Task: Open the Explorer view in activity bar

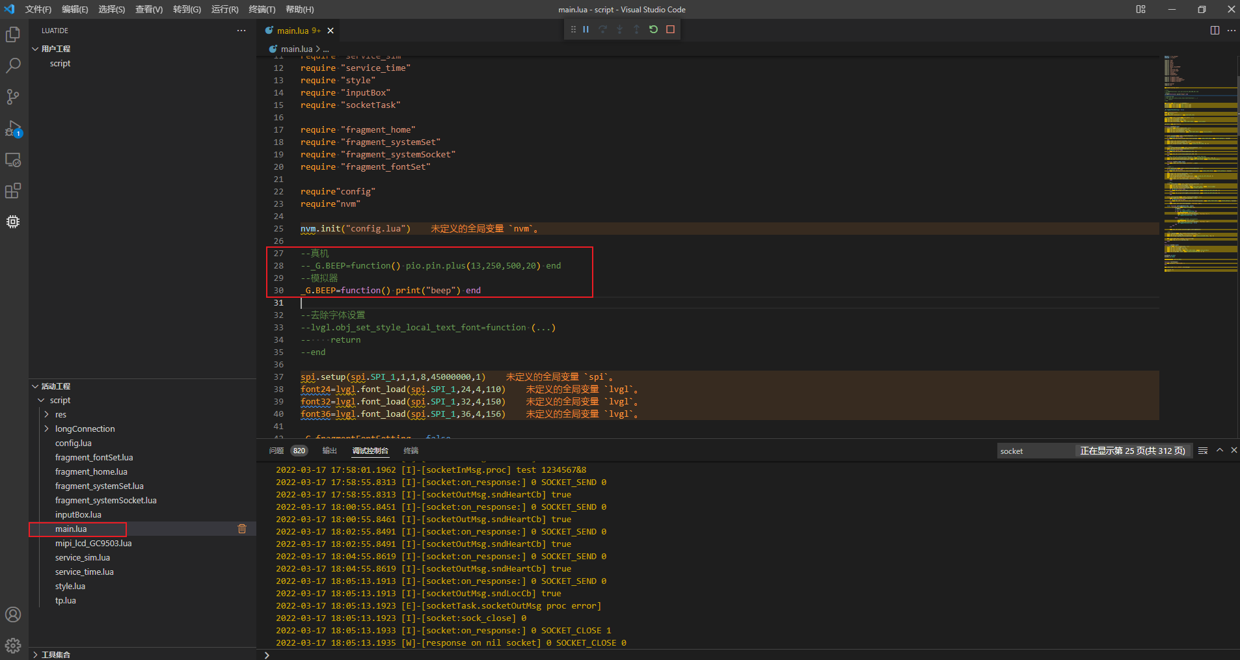Action: (13, 34)
